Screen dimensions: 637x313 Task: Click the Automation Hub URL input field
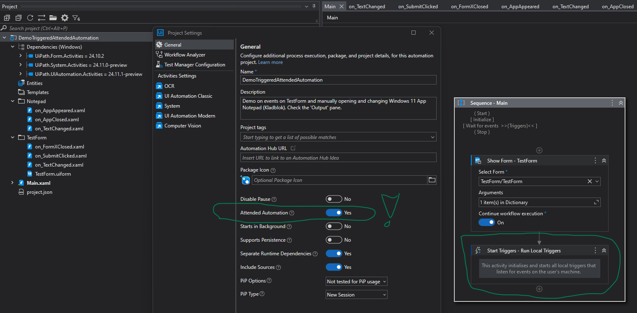[338, 158]
